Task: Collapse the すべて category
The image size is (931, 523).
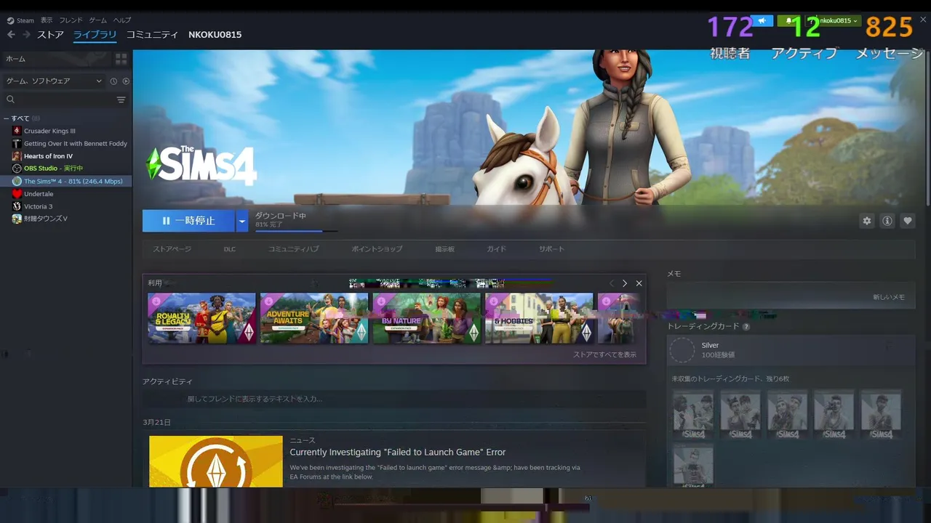Action: coord(6,118)
